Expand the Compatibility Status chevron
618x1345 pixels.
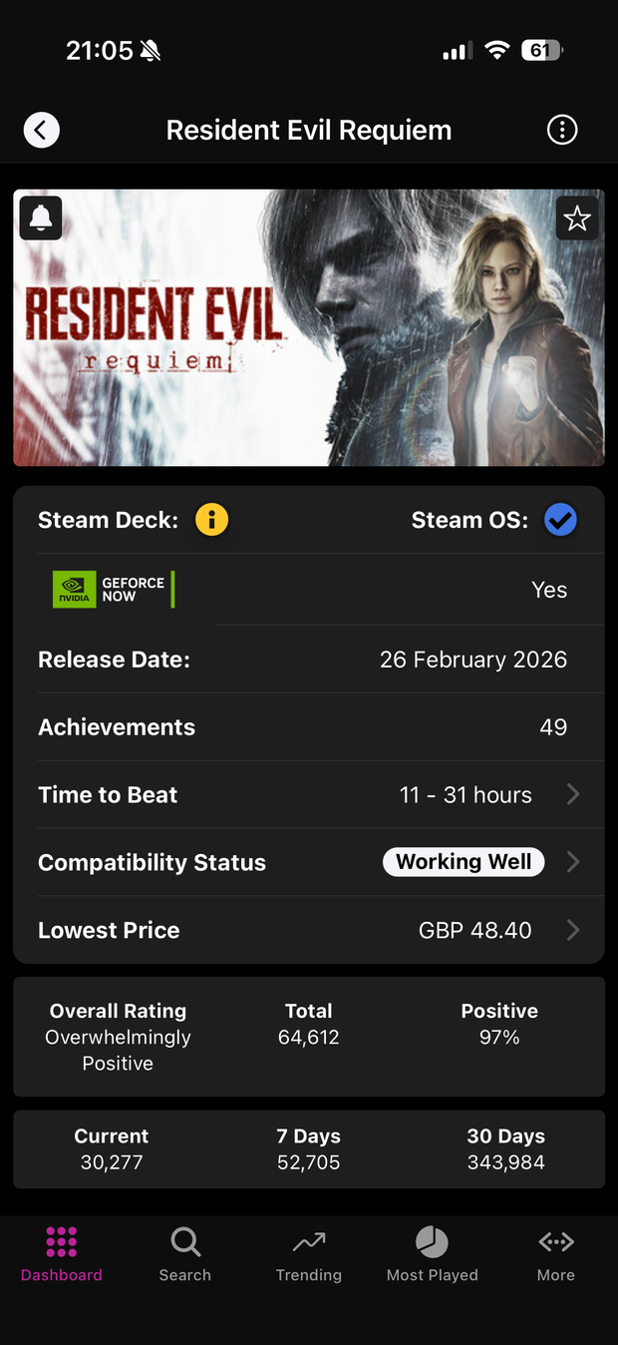573,862
